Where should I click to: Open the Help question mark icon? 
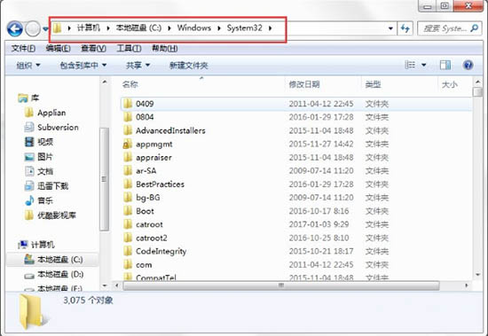[468, 65]
